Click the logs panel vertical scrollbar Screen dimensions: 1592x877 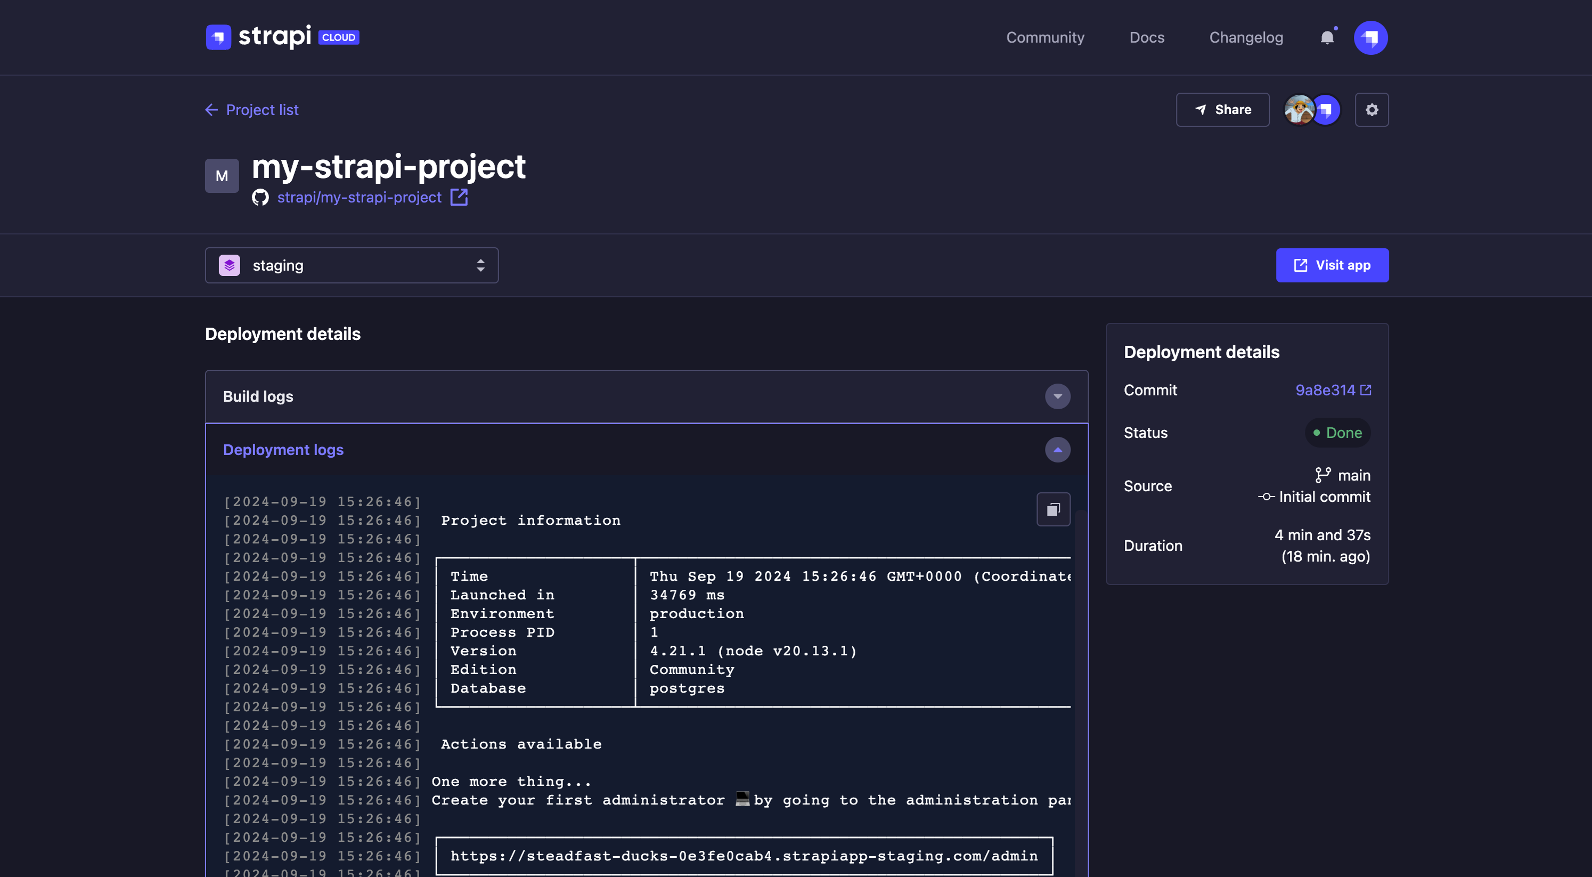point(1080,692)
